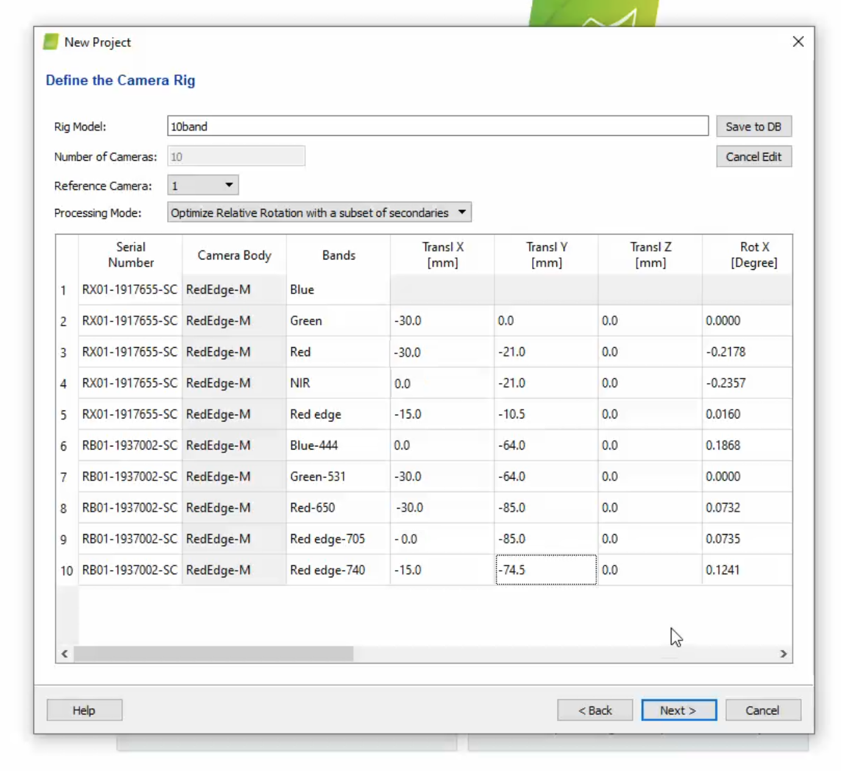Select Rot X value -0.2357 for NIR

point(747,383)
